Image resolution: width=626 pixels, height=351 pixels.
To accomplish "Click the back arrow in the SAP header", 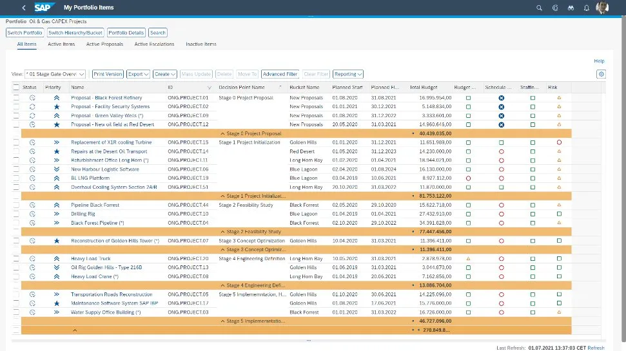I will (x=24, y=8).
